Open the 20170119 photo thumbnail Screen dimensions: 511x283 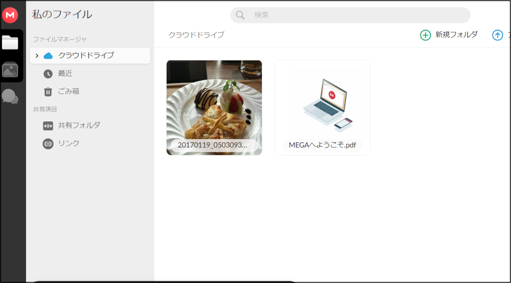[214, 107]
